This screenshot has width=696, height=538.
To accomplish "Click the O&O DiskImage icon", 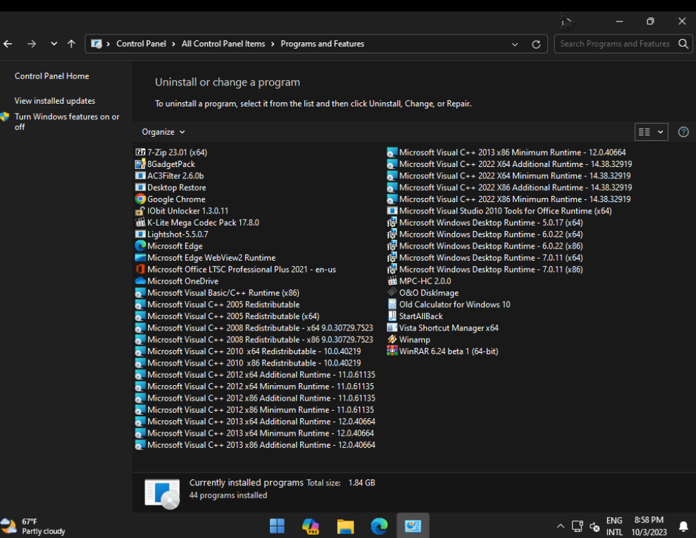I will [392, 293].
